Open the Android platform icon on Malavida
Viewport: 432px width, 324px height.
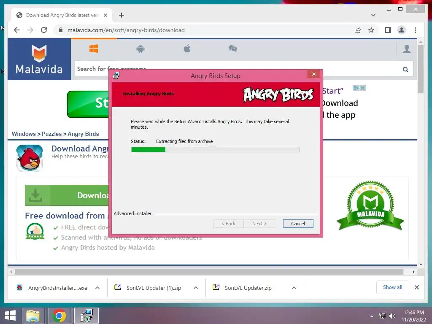pos(140,49)
